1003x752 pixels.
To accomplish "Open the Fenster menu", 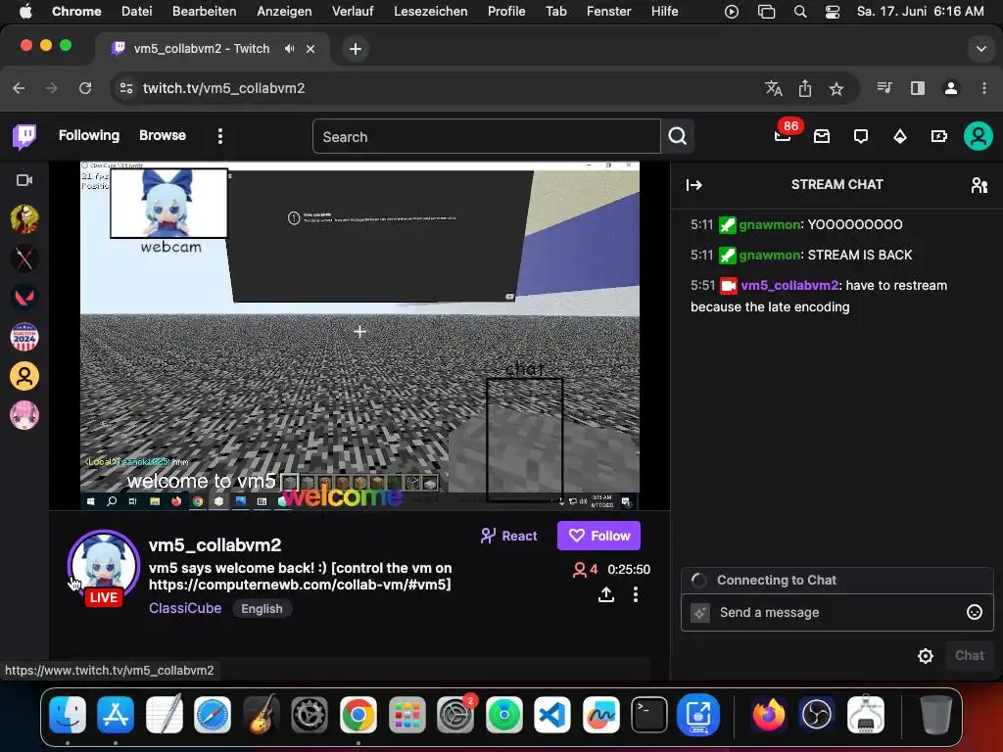I will click(x=608, y=11).
